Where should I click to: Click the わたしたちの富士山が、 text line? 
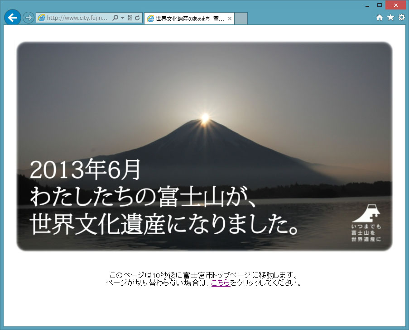(x=143, y=197)
